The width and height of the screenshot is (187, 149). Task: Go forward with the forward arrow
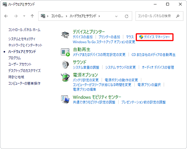(16, 16)
